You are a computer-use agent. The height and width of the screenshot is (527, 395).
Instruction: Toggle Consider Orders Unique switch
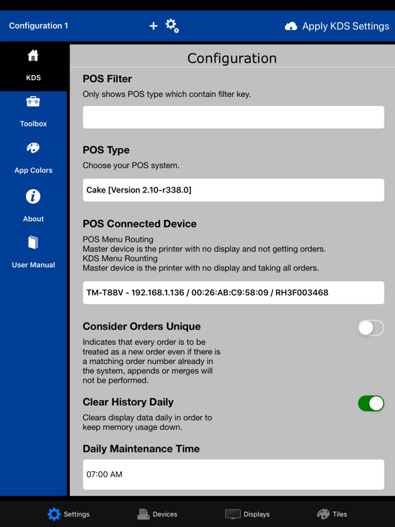[371, 327]
